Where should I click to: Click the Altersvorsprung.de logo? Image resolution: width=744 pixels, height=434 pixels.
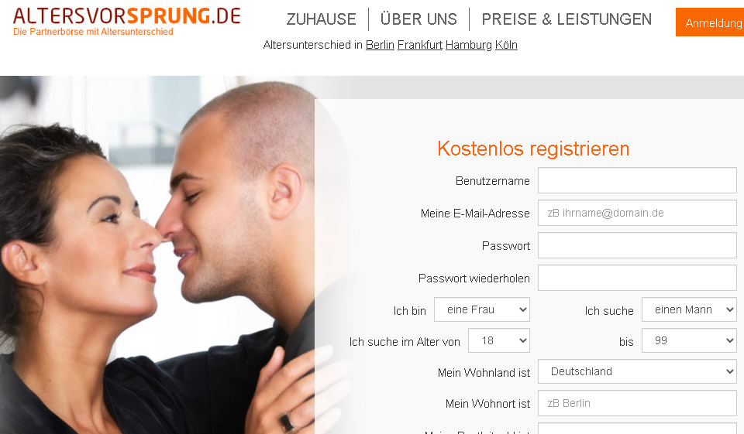pos(126,22)
